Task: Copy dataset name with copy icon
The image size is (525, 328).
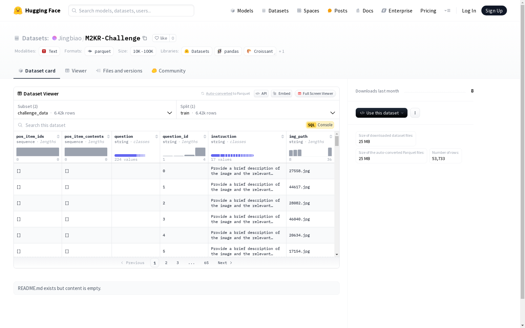Action: coord(145,38)
